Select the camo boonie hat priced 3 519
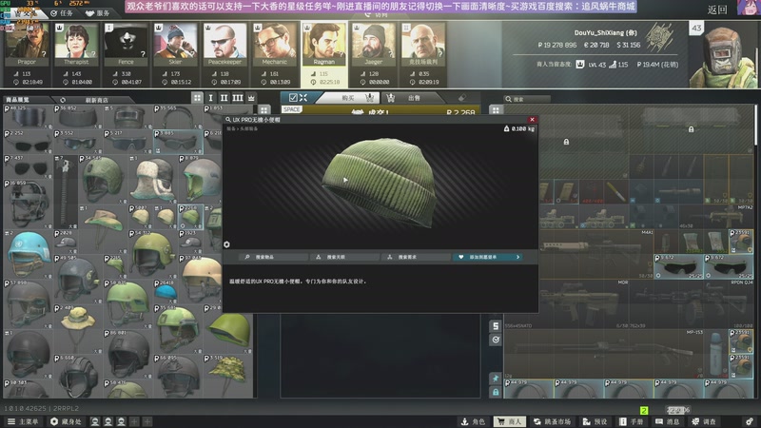Viewport: 761px width, 428px height. point(227,377)
